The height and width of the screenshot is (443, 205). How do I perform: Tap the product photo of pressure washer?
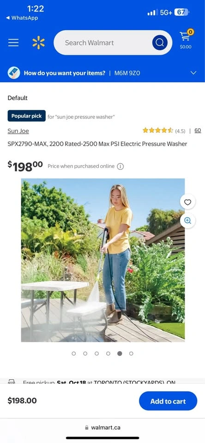click(x=103, y=260)
